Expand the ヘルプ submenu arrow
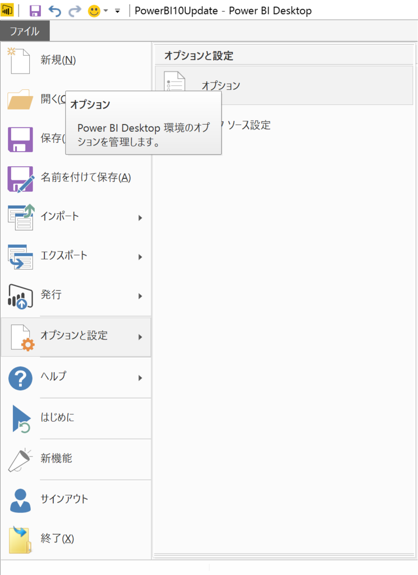The height and width of the screenshot is (575, 418). (140, 378)
